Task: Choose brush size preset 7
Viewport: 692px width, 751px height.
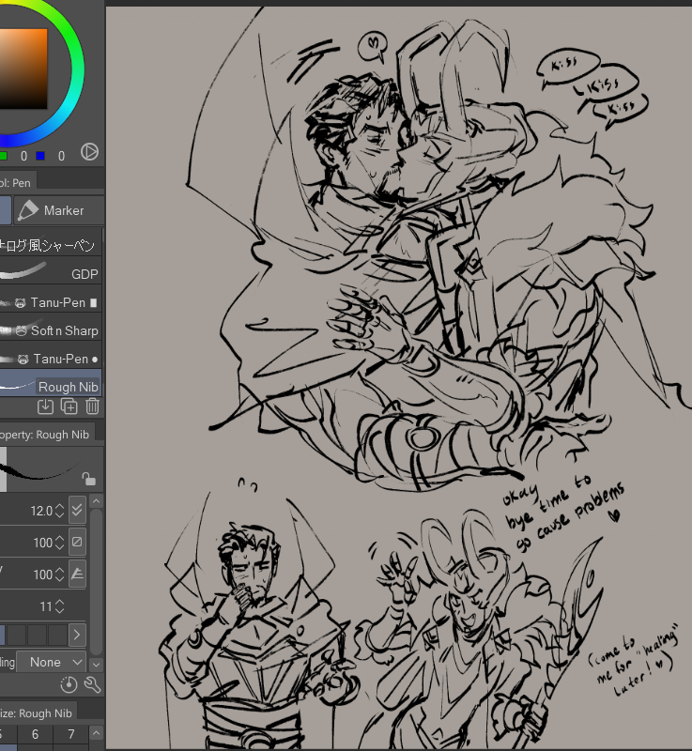Action: pyautogui.click(x=70, y=734)
